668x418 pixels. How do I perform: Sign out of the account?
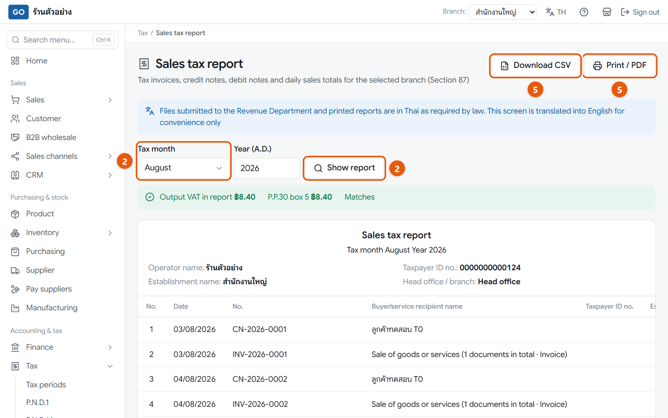(640, 12)
